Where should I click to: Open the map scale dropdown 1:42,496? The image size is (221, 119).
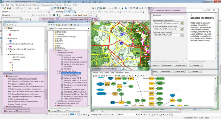click(x=49, y=8)
